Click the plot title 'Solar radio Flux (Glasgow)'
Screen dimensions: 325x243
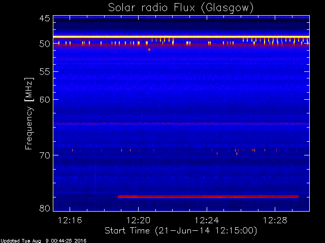(x=181, y=8)
